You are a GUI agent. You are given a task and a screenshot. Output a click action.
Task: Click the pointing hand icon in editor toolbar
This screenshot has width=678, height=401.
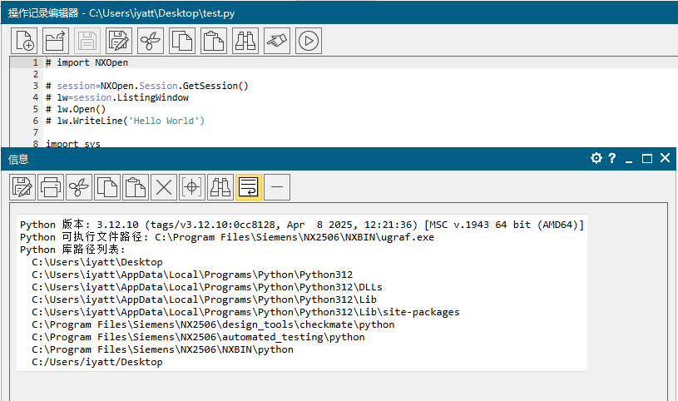coord(277,40)
